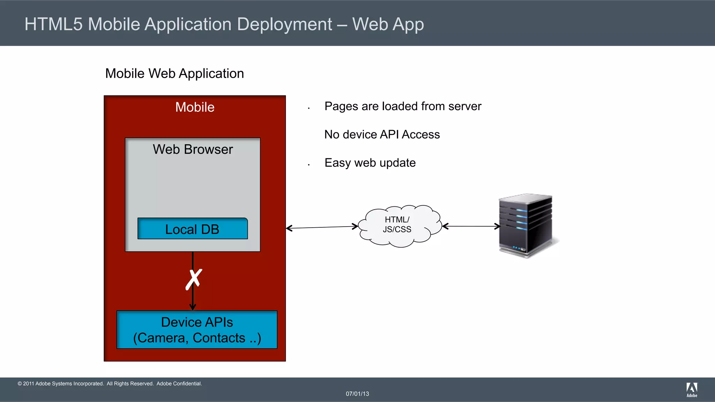Click the arrowhead pointing at Device APIs
This screenshot has height=402, width=715.
(x=193, y=307)
